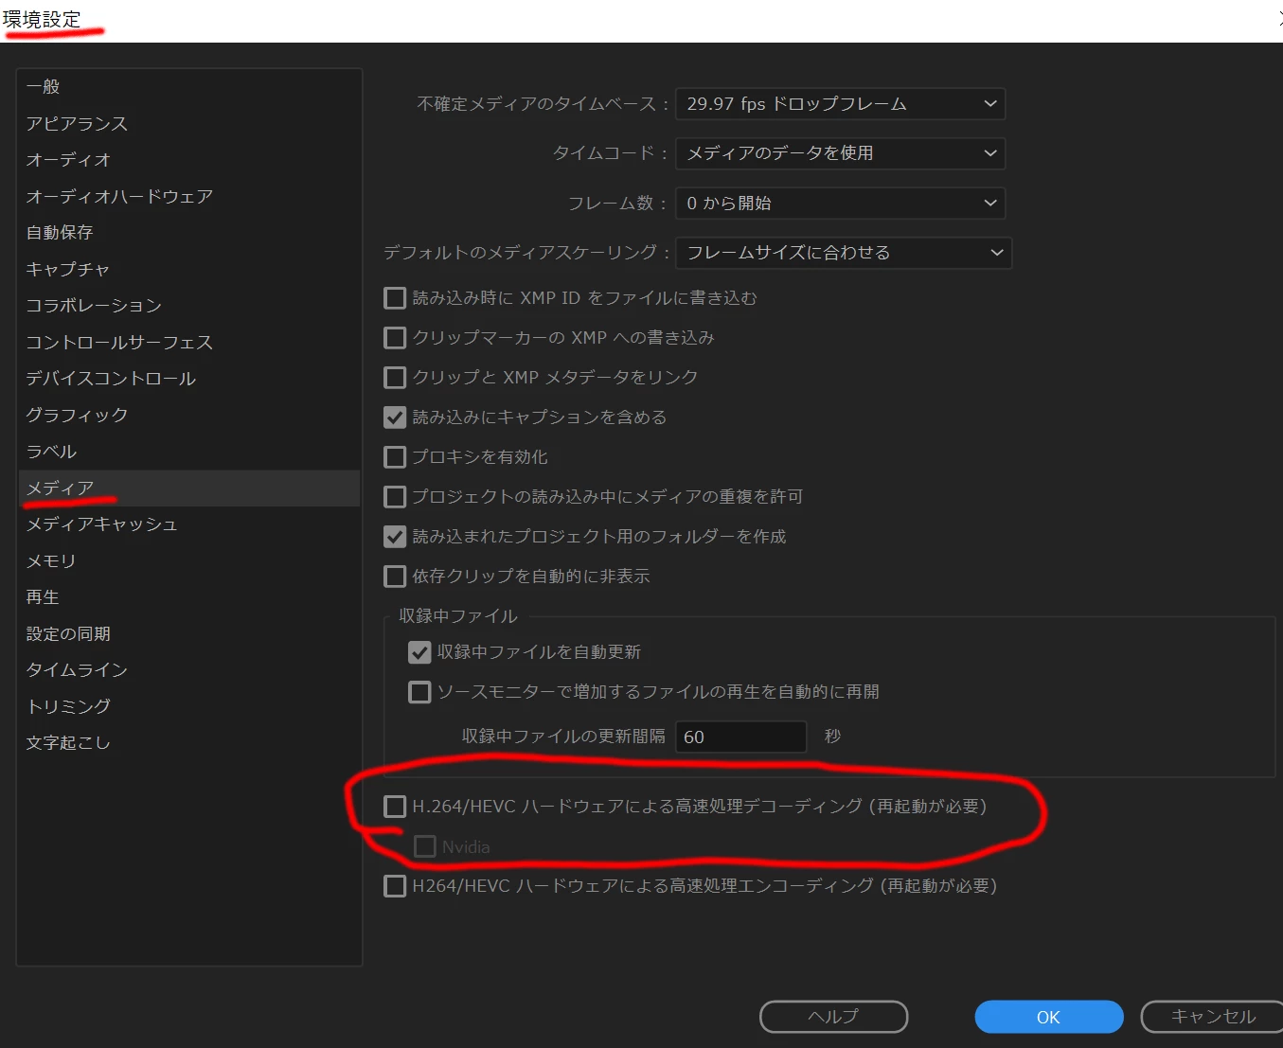Open デバイスコントロール settings

tap(189, 379)
